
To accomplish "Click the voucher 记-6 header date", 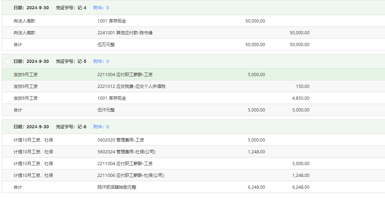I will click(31, 127).
